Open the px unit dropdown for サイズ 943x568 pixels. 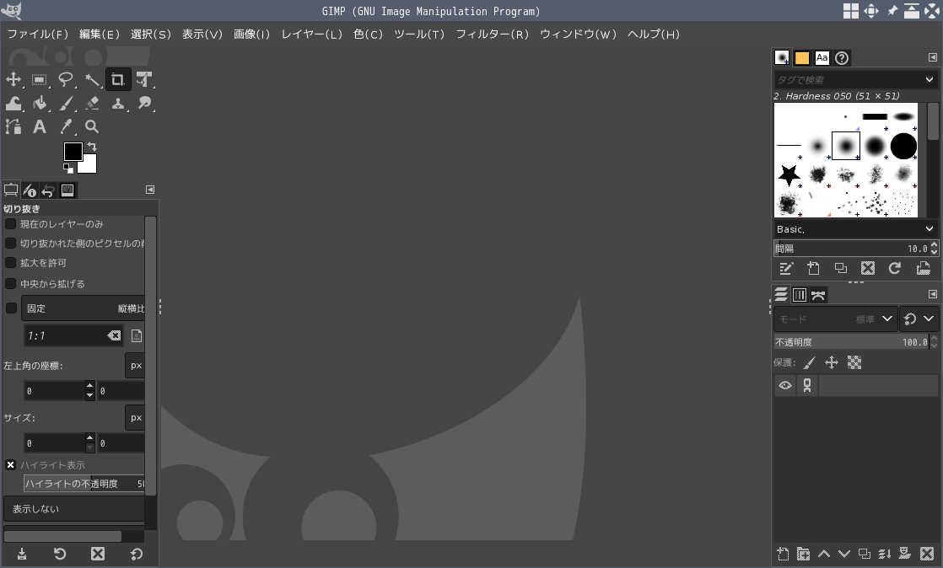[x=135, y=418]
